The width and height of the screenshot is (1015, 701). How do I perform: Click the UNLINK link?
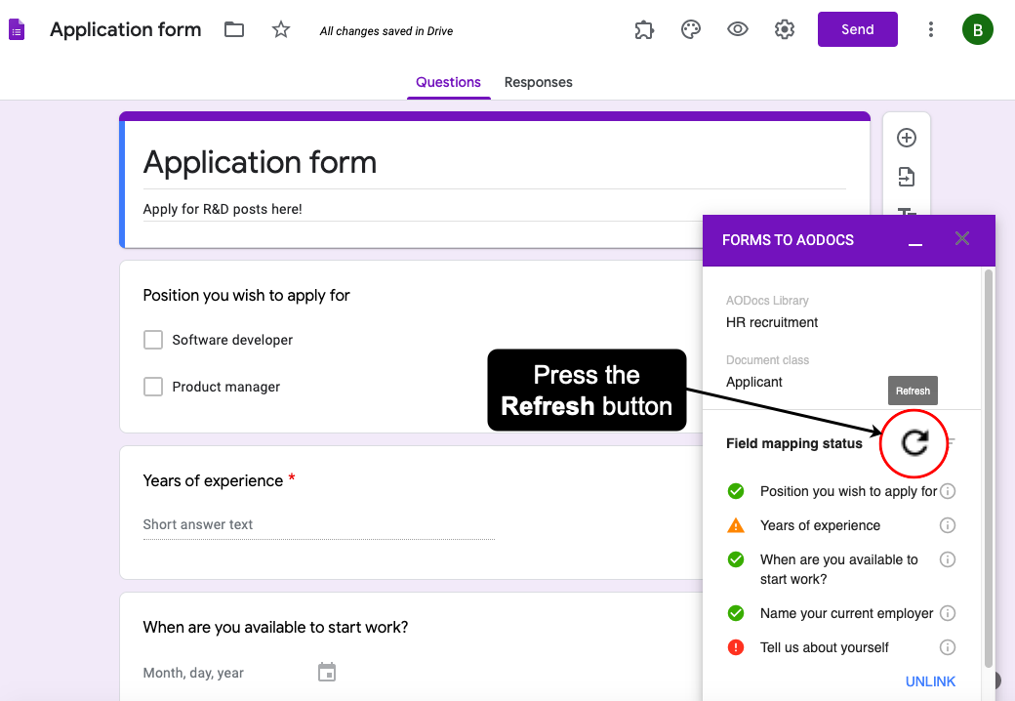(x=930, y=681)
